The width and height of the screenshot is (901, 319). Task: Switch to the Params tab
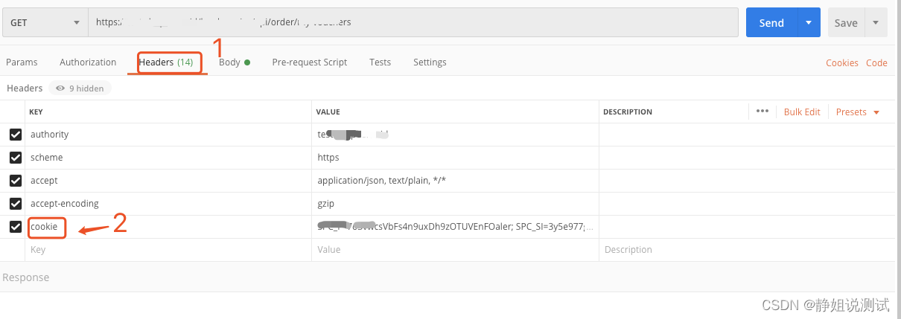(22, 62)
